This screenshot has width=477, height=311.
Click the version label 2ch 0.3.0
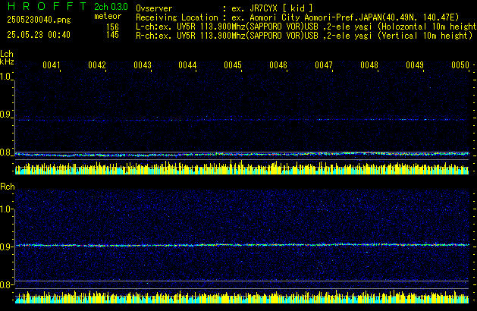point(111,6)
